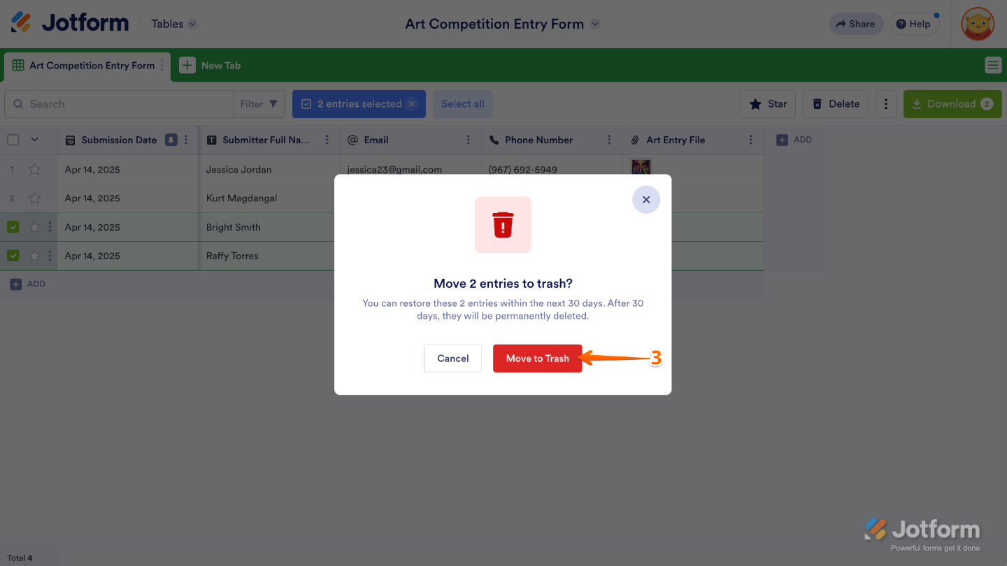The height and width of the screenshot is (566, 1007).
Task: Star the Jessica Jordan entry
Action: click(x=34, y=169)
